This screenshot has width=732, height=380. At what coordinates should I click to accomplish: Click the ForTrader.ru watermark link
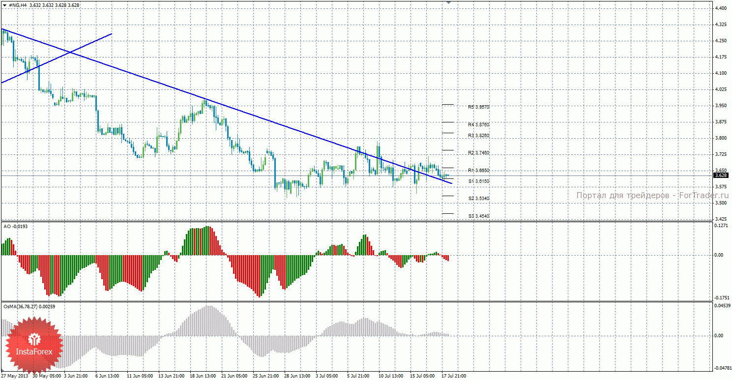[x=652, y=196]
